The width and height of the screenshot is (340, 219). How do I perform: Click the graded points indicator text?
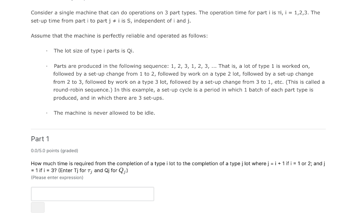pyautogui.click(x=54, y=151)
